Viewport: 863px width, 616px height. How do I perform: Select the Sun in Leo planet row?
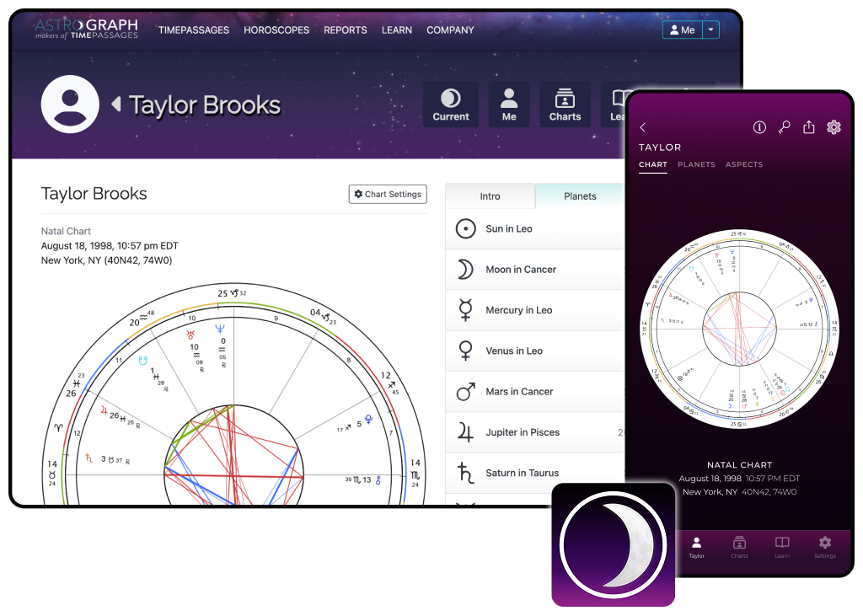point(506,228)
